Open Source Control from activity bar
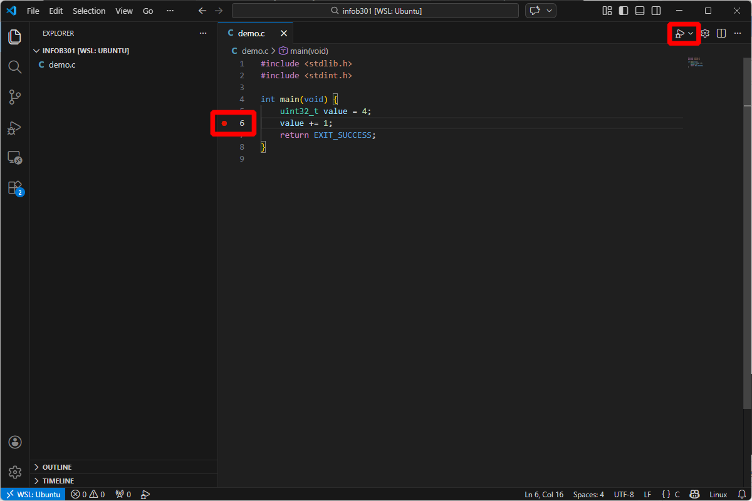This screenshot has height=501, width=752. 15,97
